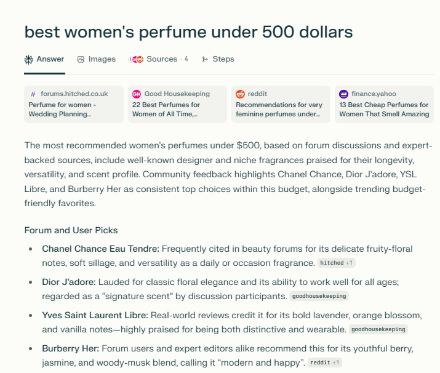Click the Good Housekeeping favicon

pos(137,94)
